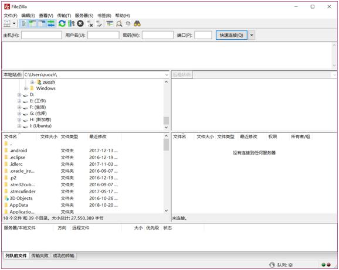Toggle directory comparison magnifier icon
Screen dimensions: 339x270
point(119,23)
